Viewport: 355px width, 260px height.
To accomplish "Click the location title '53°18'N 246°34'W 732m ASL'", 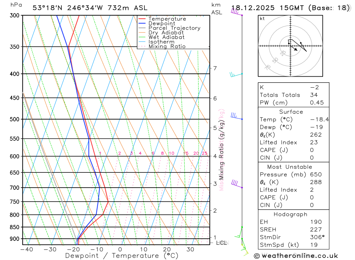I will point(90,8).
